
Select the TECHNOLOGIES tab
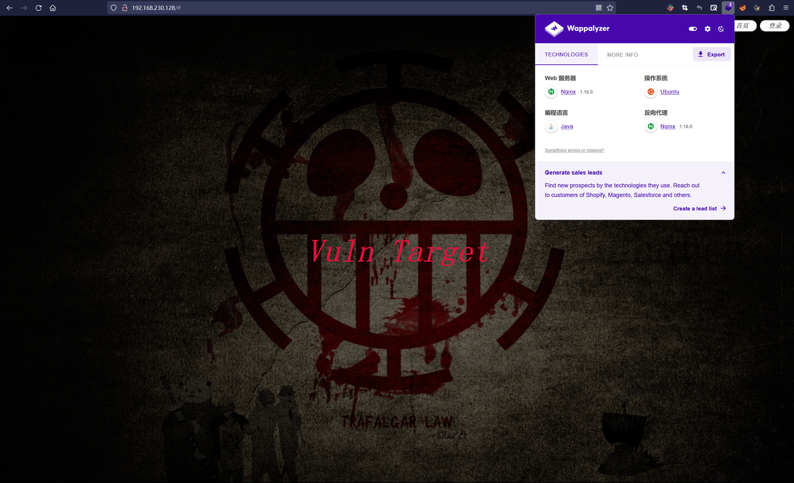(x=566, y=54)
